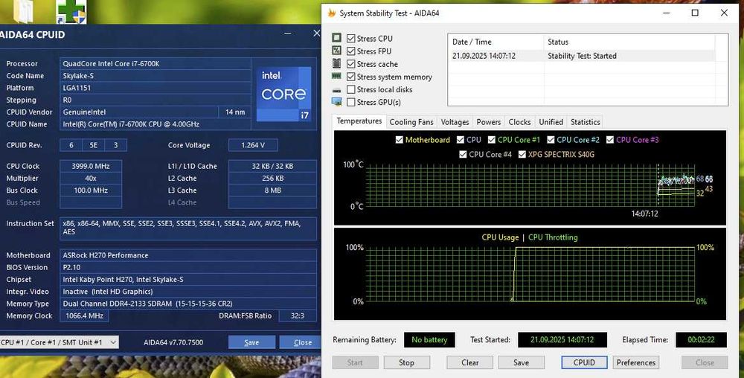Click Save in the Stability Test window
The image size is (744, 378).
click(x=521, y=362)
